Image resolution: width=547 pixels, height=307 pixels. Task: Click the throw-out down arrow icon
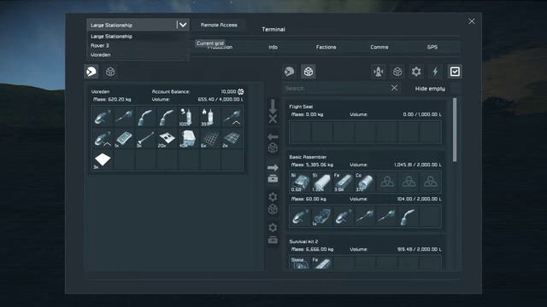click(x=273, y=112)
